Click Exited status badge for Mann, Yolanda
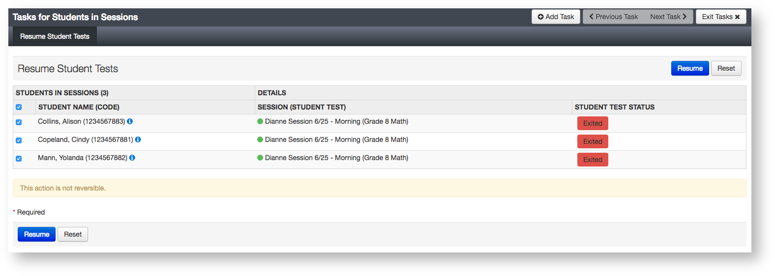Image resolution: width=775 pixels, height=276 pixels. (593, 160)
